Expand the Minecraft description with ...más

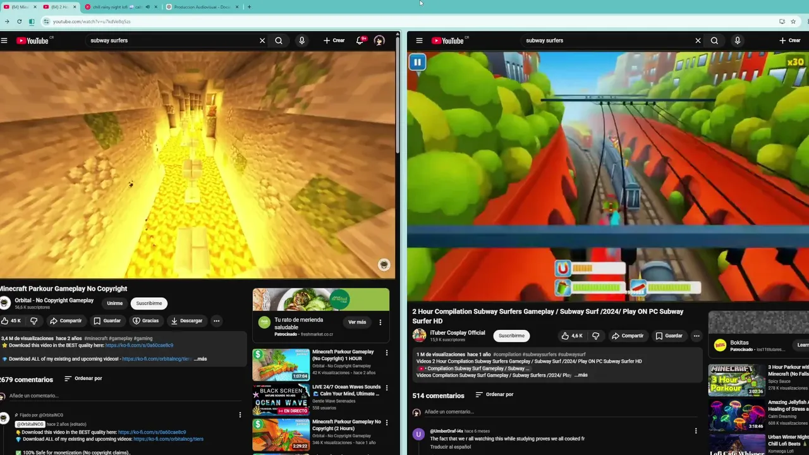(x=200, y=359)
